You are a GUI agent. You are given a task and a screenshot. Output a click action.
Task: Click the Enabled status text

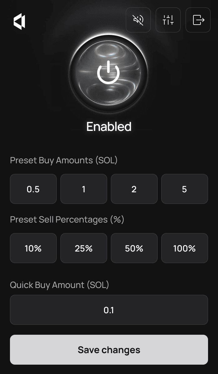coord(109,127)
